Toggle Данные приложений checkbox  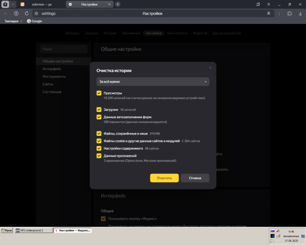click(x=99, y=156)
